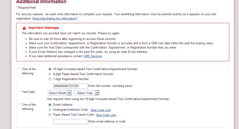This screenshot has width=239, height=129.
Task: Select 8-digit Paper-based Test Confirmation radio
Action: click(x=50, y=74)
